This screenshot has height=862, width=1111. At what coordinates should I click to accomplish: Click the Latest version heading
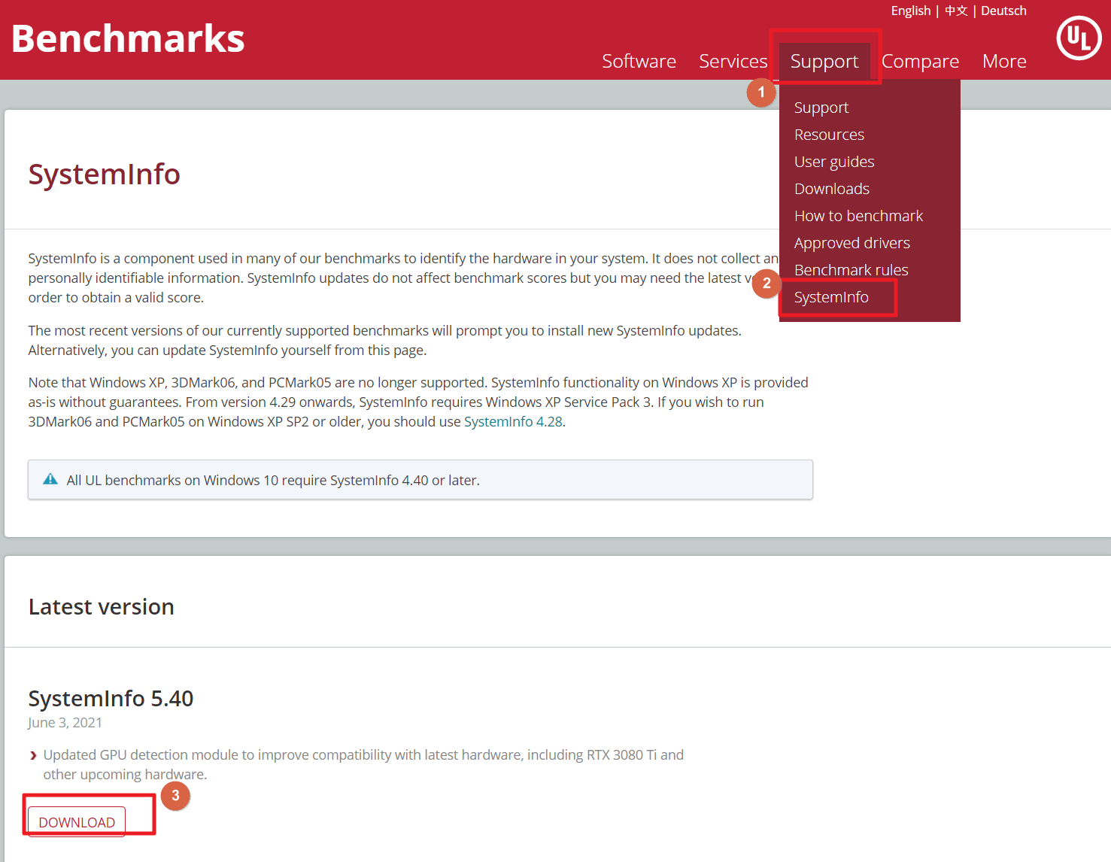102,606
